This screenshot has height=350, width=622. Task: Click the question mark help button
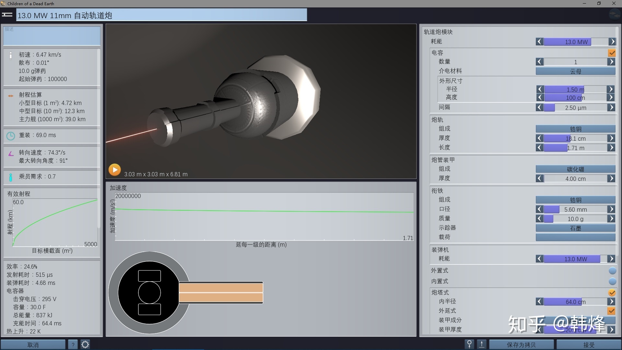tap(73, 344)
